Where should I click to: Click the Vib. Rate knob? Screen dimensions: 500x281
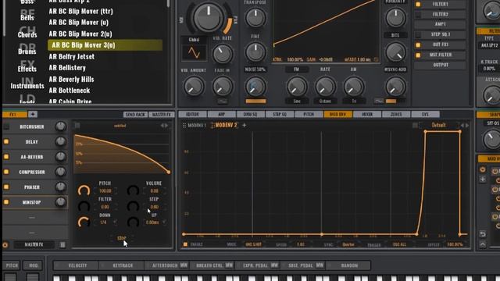click(x=222, y=53)
